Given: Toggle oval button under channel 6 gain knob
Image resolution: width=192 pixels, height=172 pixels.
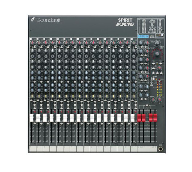Looking at the screenshot, I should click(68, 47).
